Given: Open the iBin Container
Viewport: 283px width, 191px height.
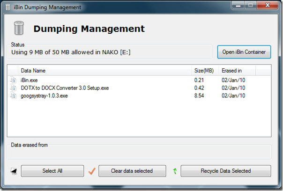Looking at the screenshot, I should pos(244,52).
